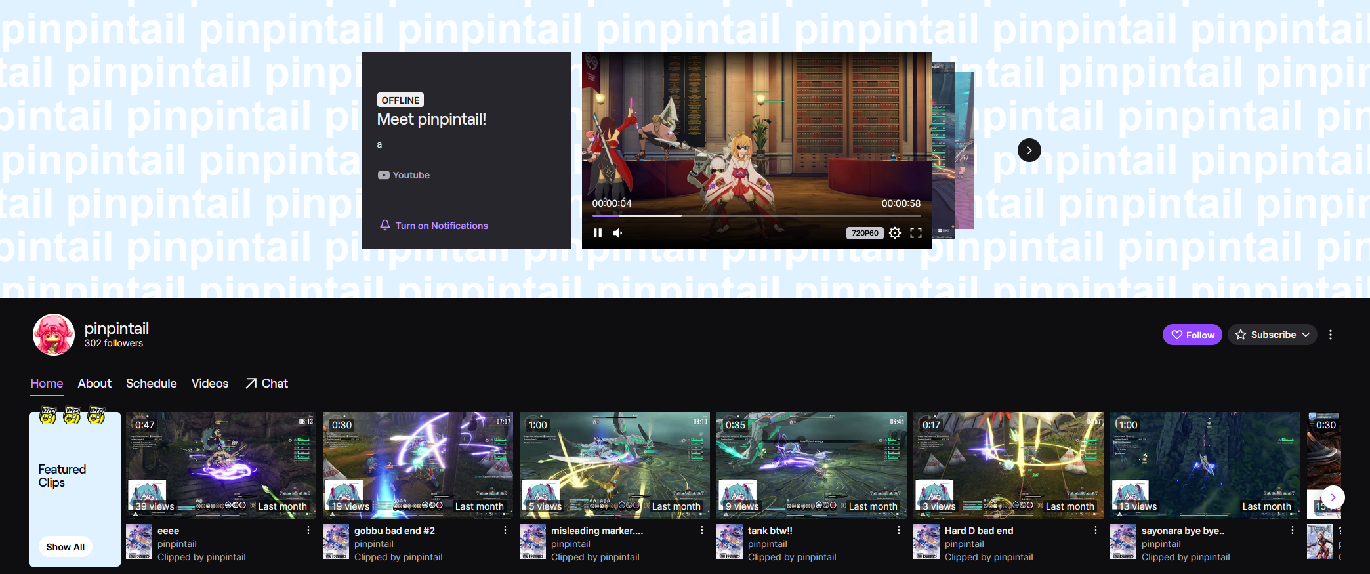Click the OFFLINE status badge

400,100
